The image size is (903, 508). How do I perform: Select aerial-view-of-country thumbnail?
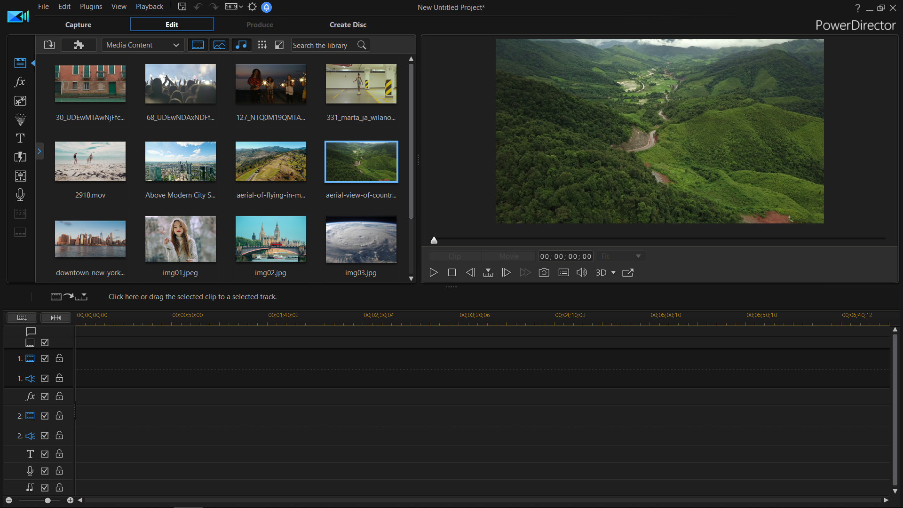[x=361, y=161]
